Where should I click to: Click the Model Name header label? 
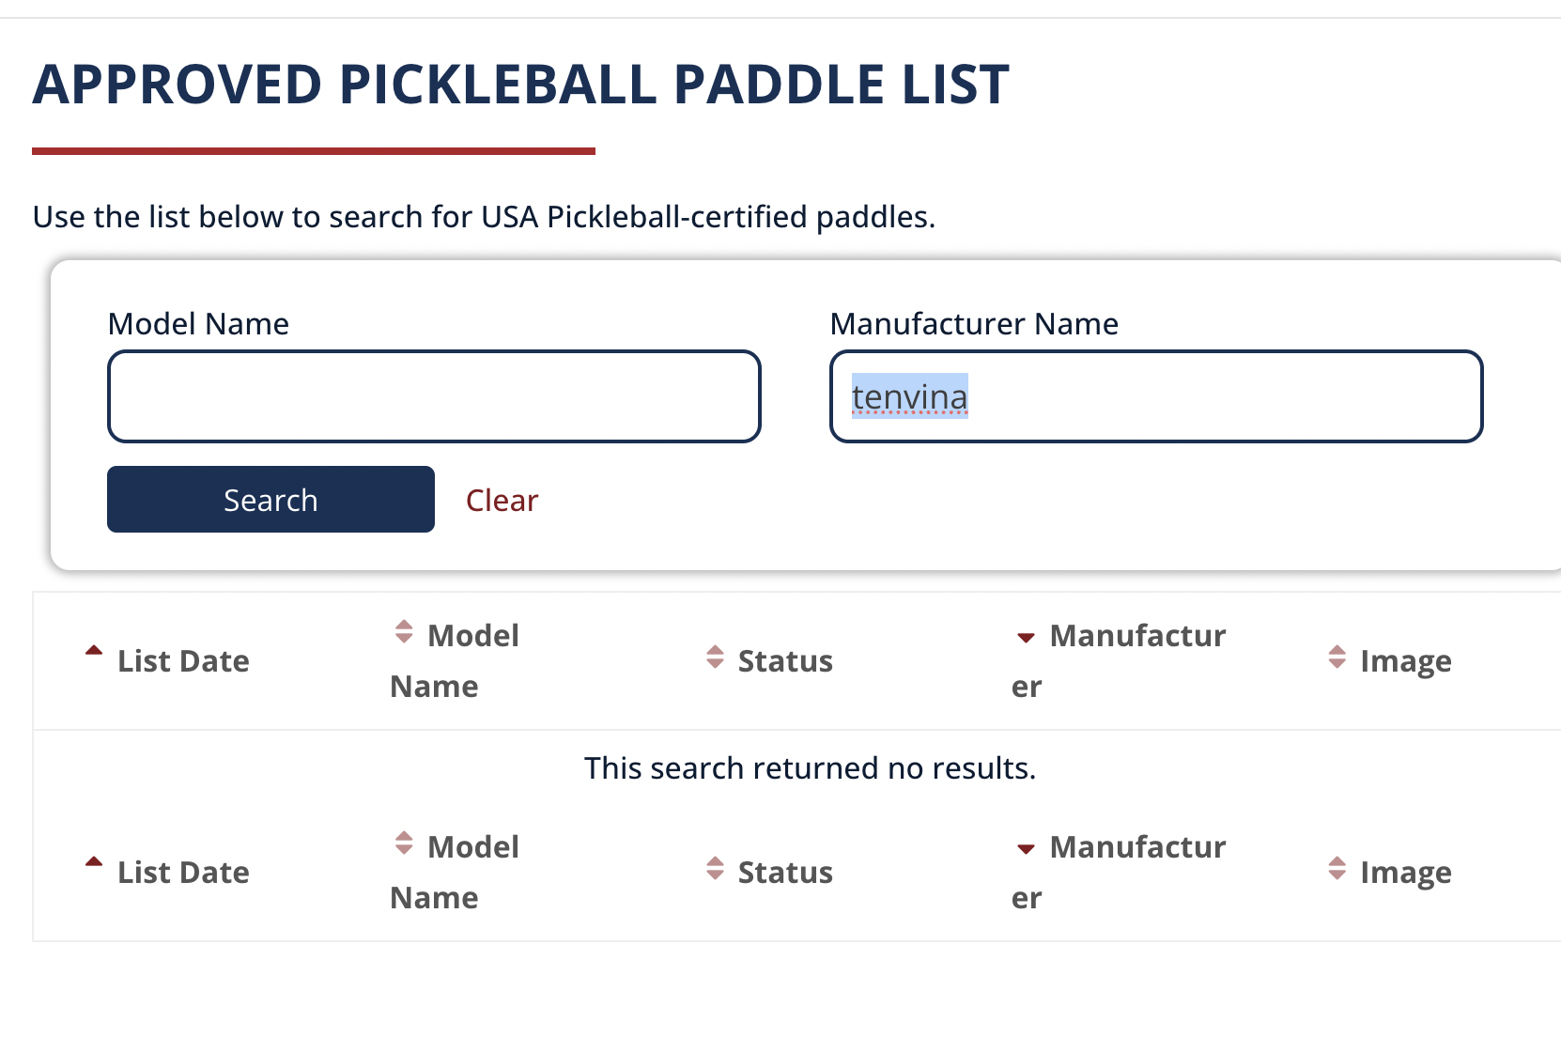[x=454, y=660]
